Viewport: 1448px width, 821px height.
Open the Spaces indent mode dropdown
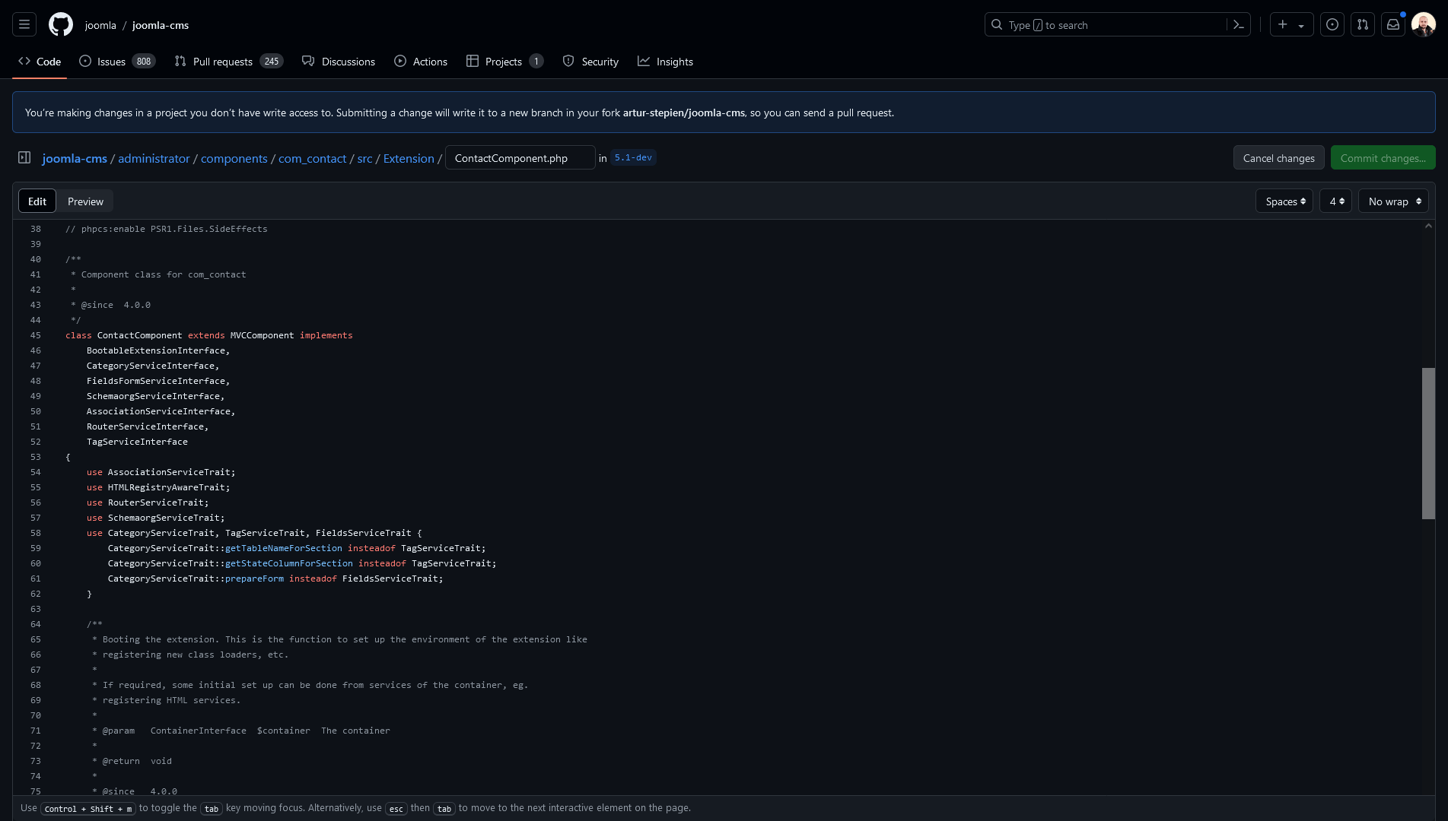(x=1284, y=201)
